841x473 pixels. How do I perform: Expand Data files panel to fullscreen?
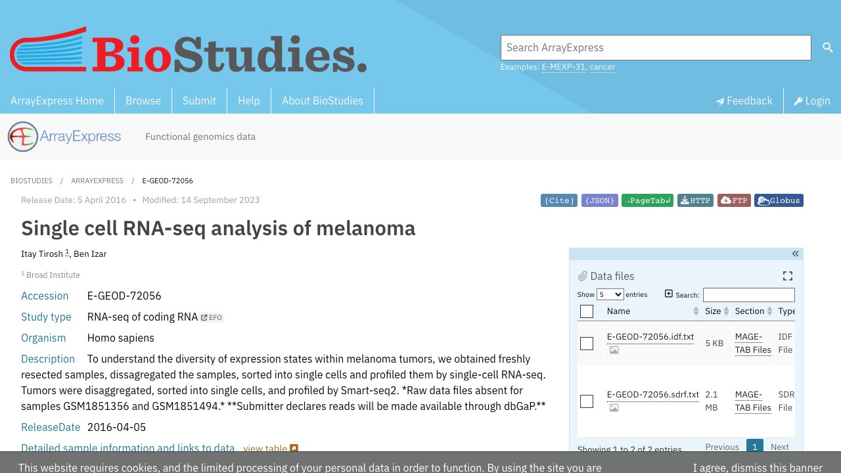788,276
